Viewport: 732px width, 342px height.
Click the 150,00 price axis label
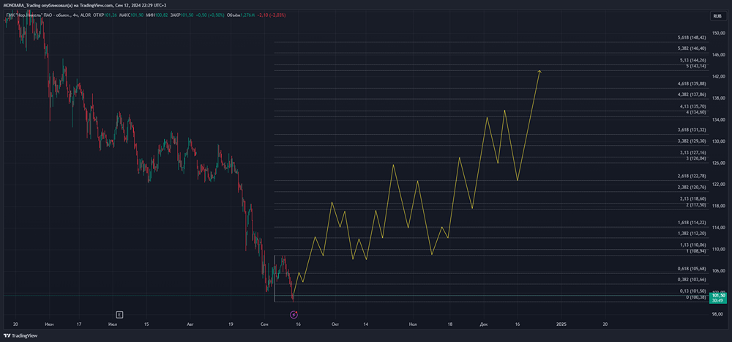pos(718,33)
